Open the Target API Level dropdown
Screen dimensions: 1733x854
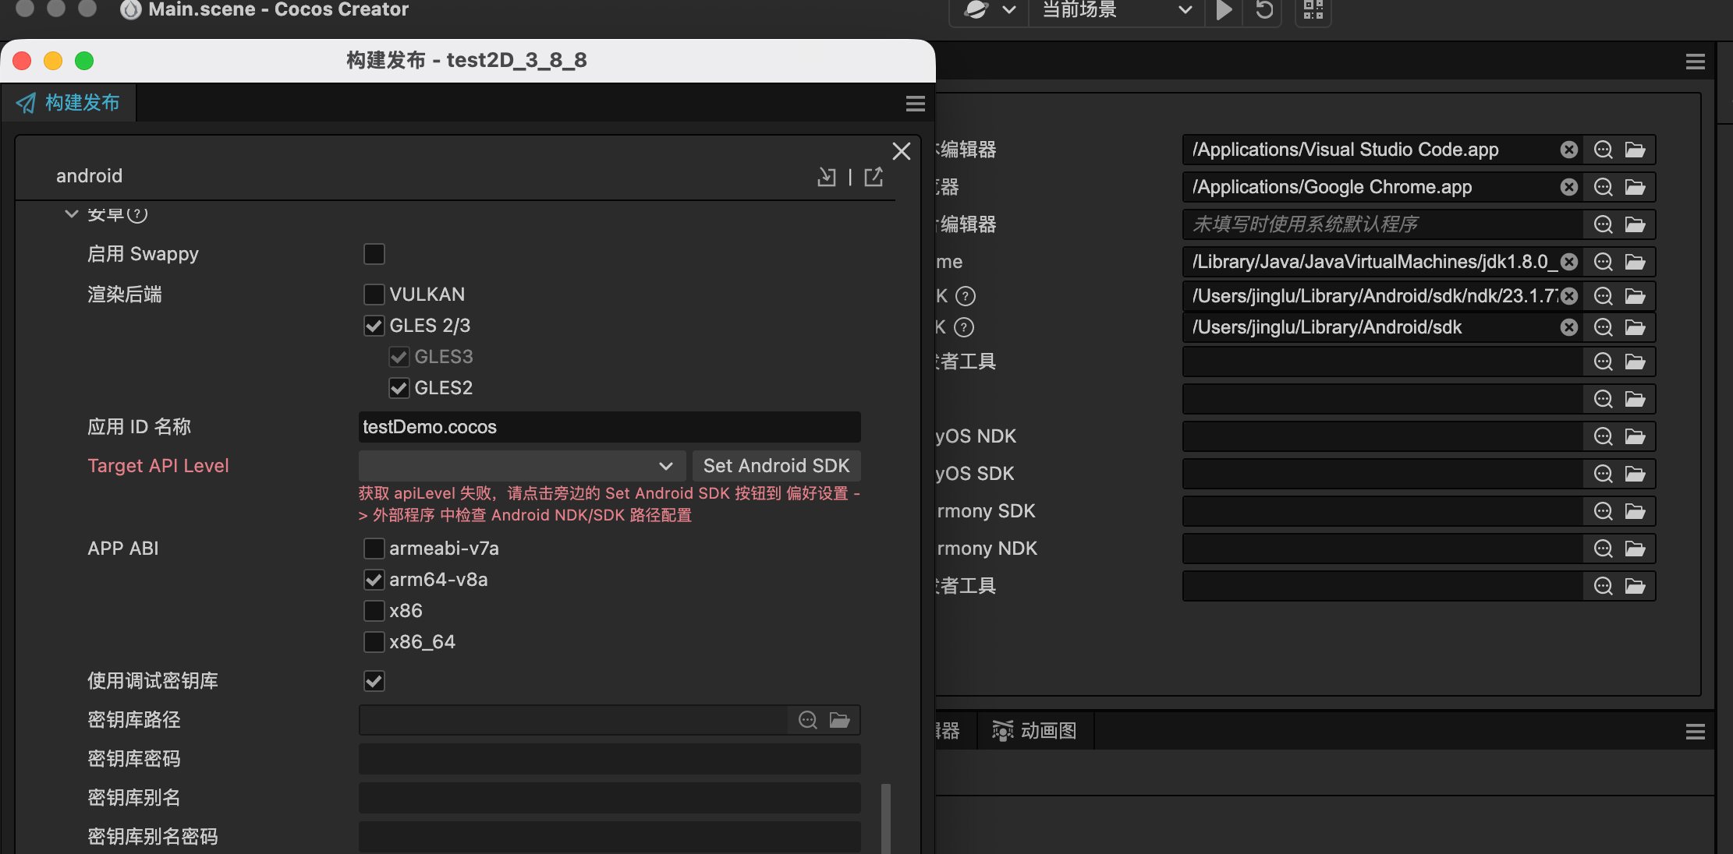[521, 466]
